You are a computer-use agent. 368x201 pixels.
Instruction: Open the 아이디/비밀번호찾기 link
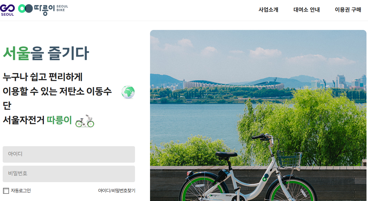click(117, 191)
